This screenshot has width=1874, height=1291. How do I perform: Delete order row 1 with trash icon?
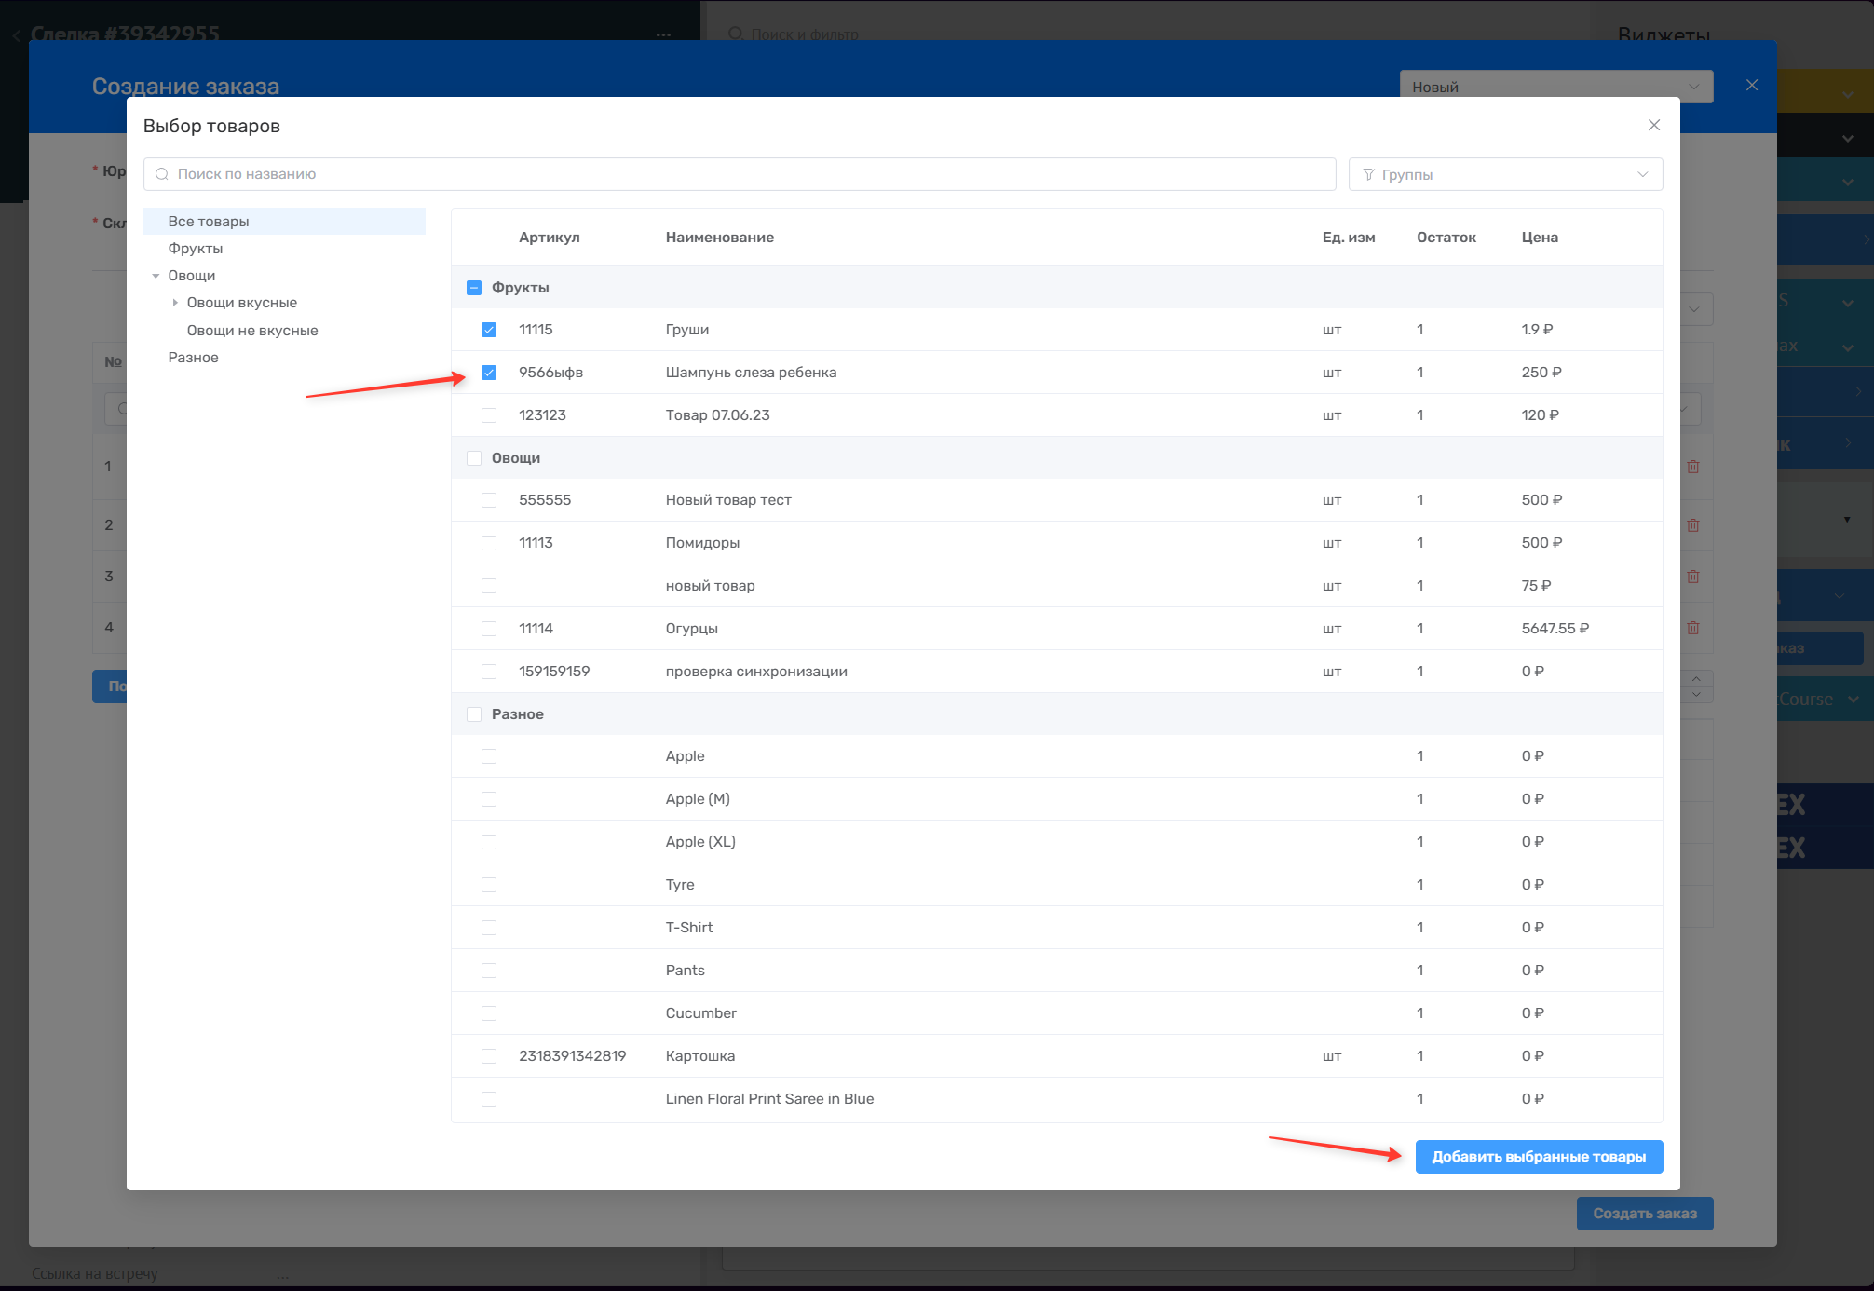coord(1693,467)
